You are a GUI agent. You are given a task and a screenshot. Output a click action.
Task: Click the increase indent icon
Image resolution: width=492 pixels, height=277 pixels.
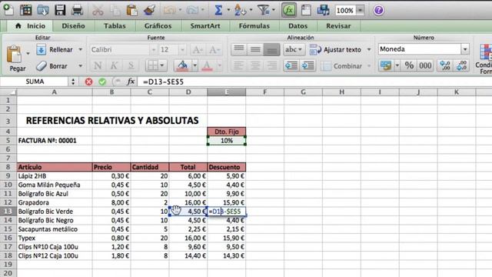307,65
